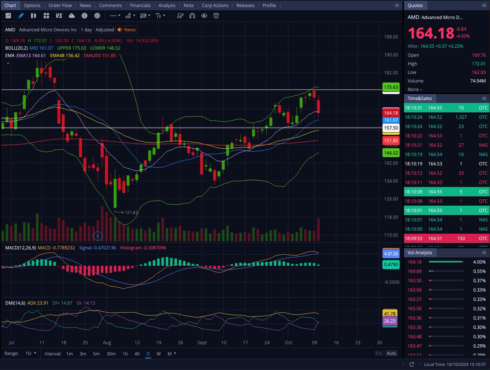Click the earnings E marker on chart

(x=97, y=236)
